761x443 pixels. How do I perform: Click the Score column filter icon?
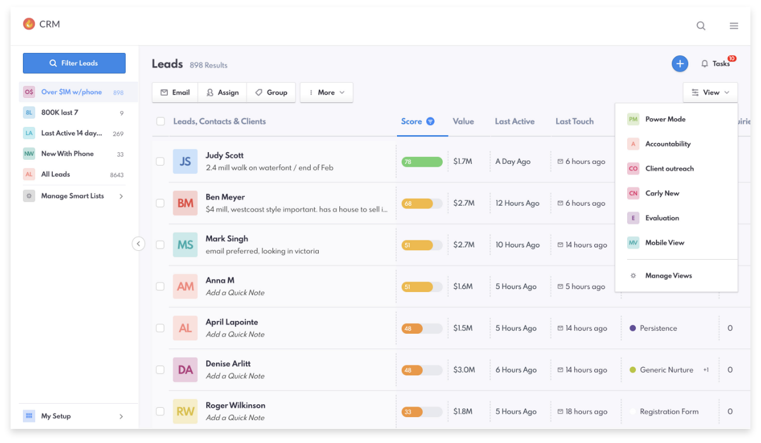(x=430, y=122)
